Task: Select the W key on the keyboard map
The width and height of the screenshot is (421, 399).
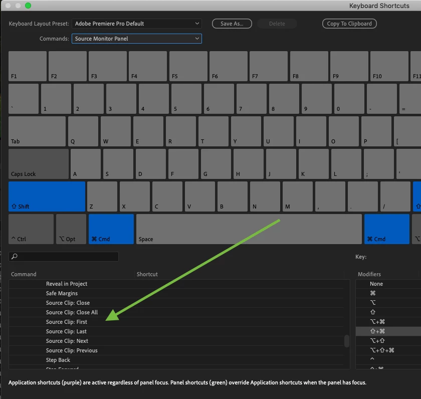Action: click(116, 131)
